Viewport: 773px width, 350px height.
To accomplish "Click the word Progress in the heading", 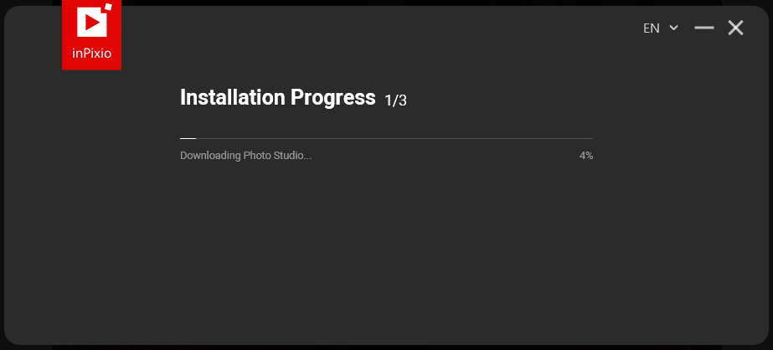I will 332,98.
